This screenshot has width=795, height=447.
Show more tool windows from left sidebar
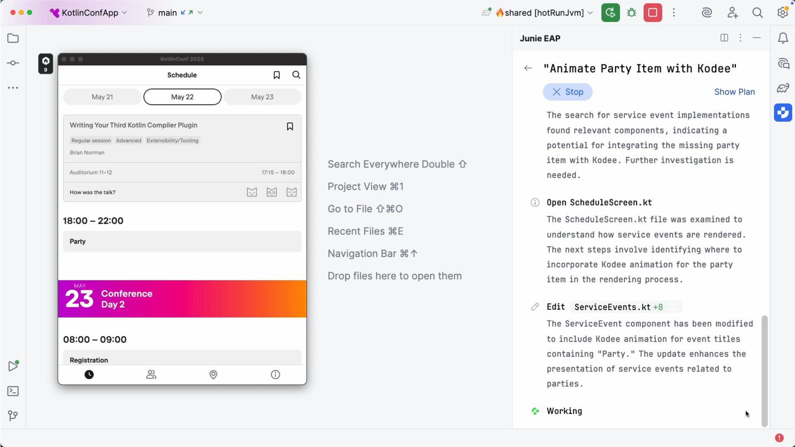[13, 88]
